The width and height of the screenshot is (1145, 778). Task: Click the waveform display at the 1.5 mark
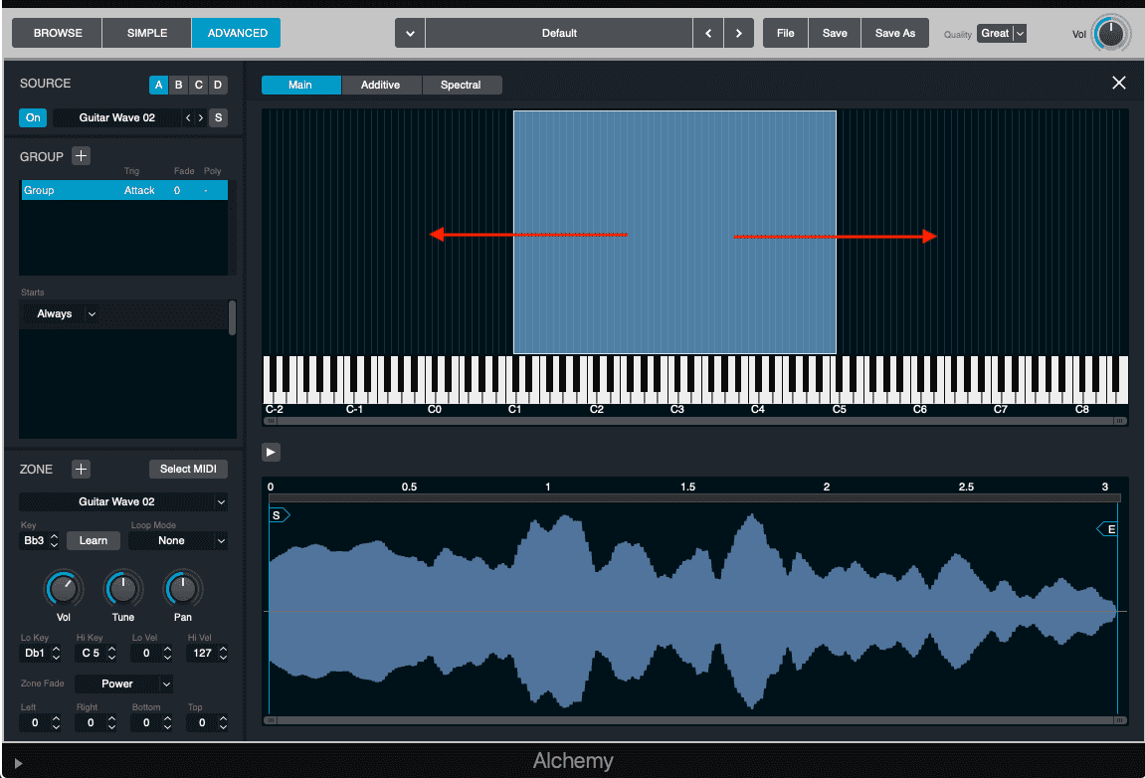(x=687, y=610)
